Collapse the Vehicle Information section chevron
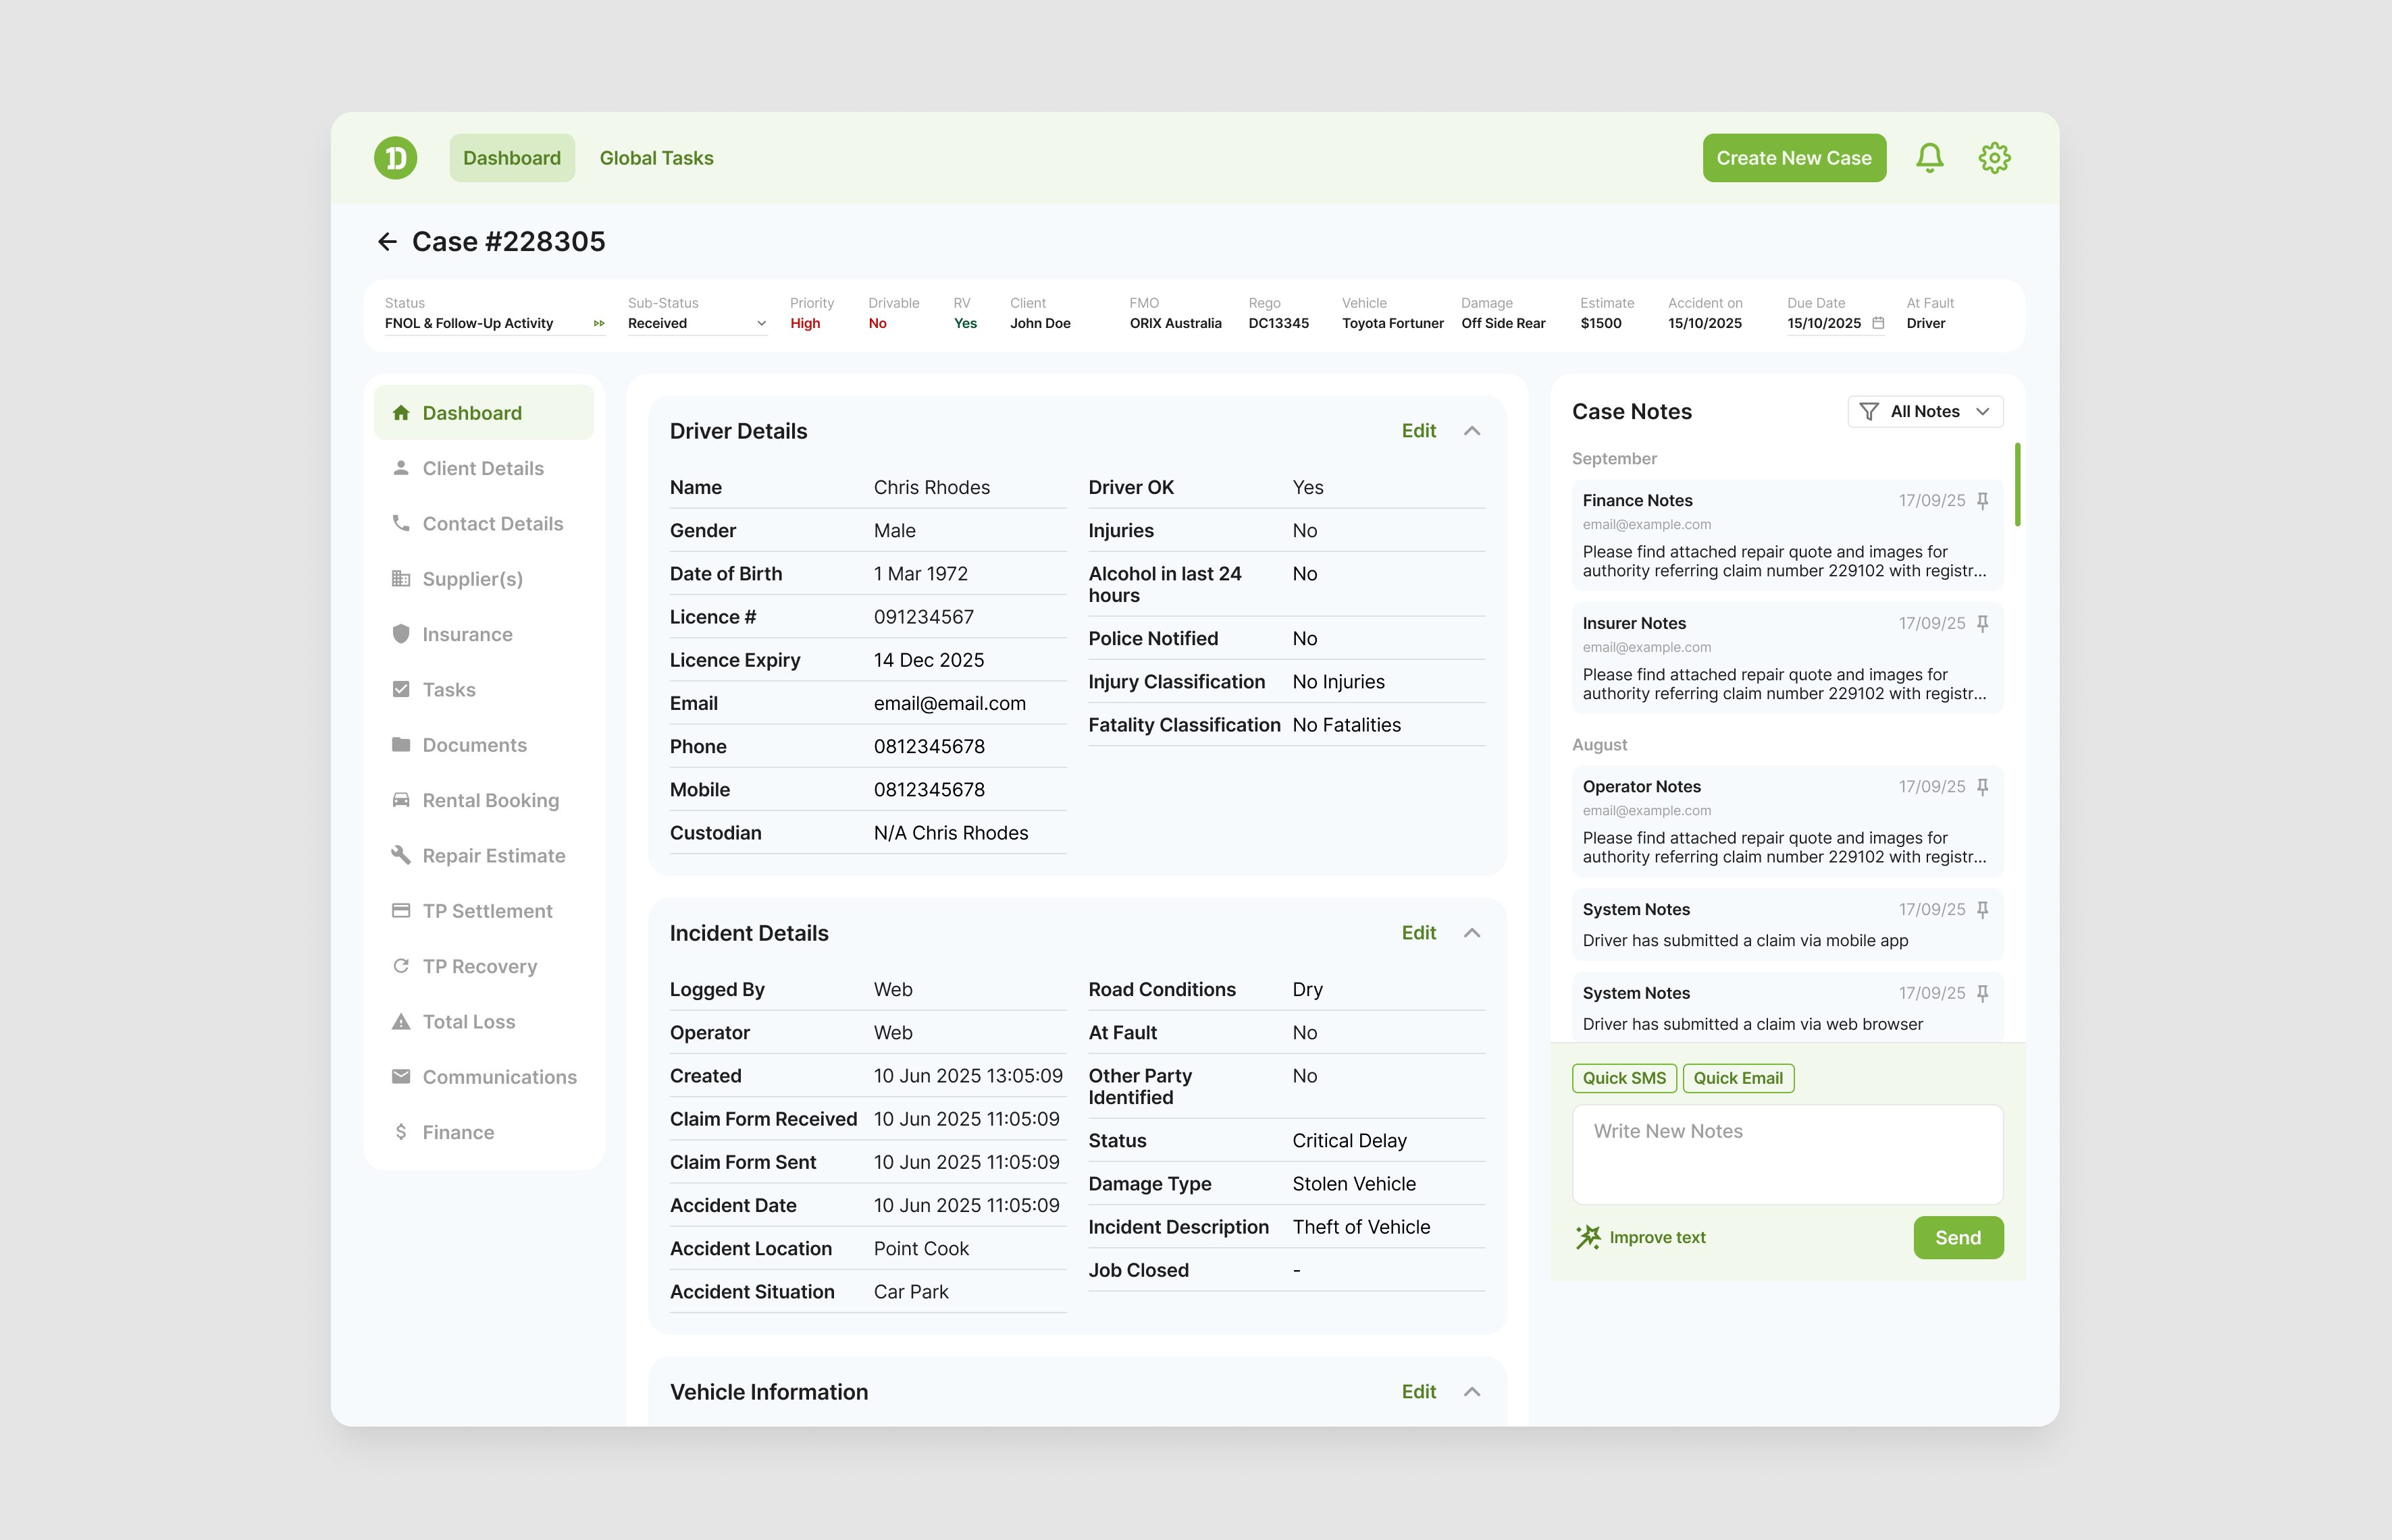 point(1472,1392)
